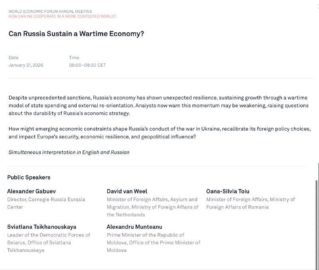This screenshot has height=270, width=319.
Task: Click the Romania Minister of Foreign Affairs description
Action: coord(250,203)
